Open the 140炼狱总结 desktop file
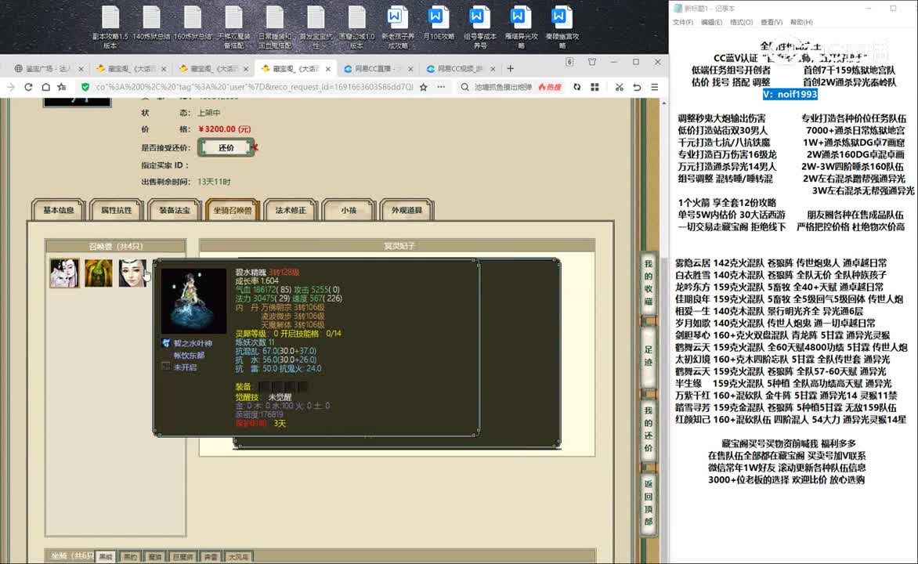 click(x=151, y=23)
